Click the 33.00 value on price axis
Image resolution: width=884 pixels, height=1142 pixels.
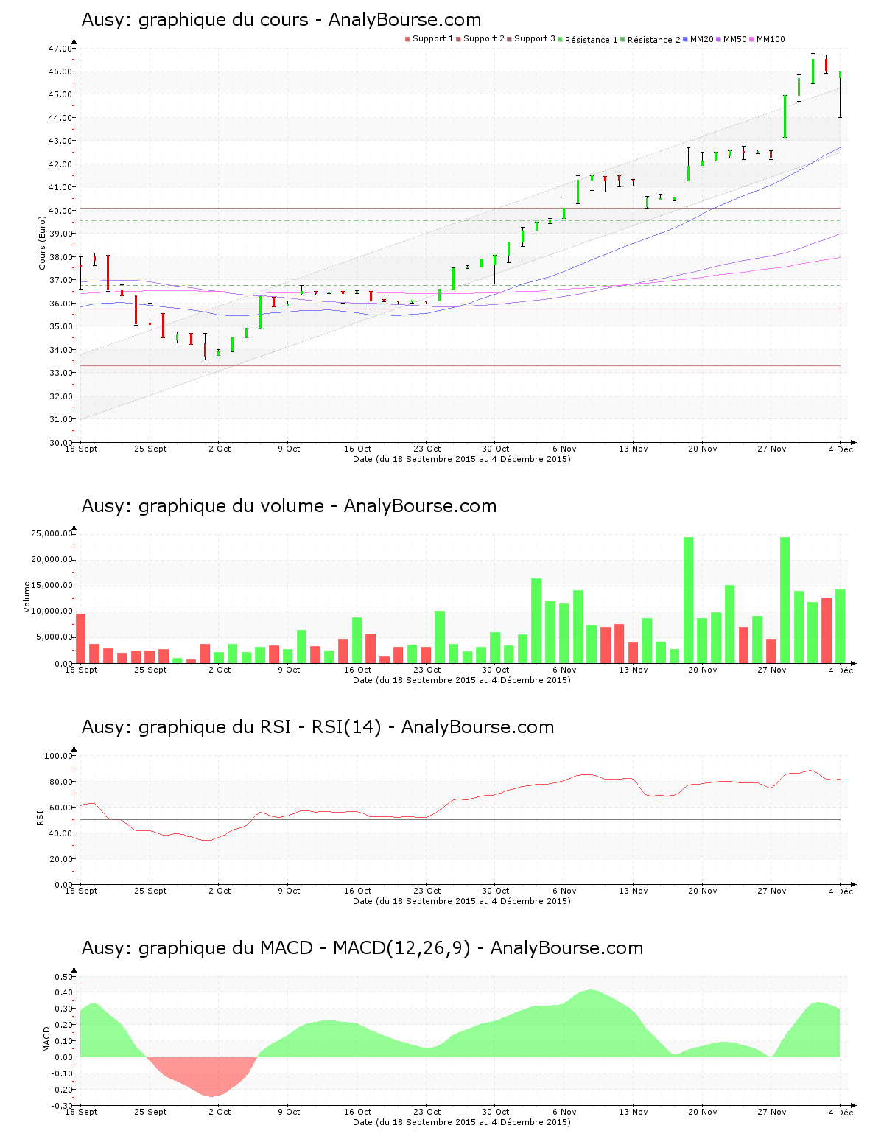click(x=60, y=373)
